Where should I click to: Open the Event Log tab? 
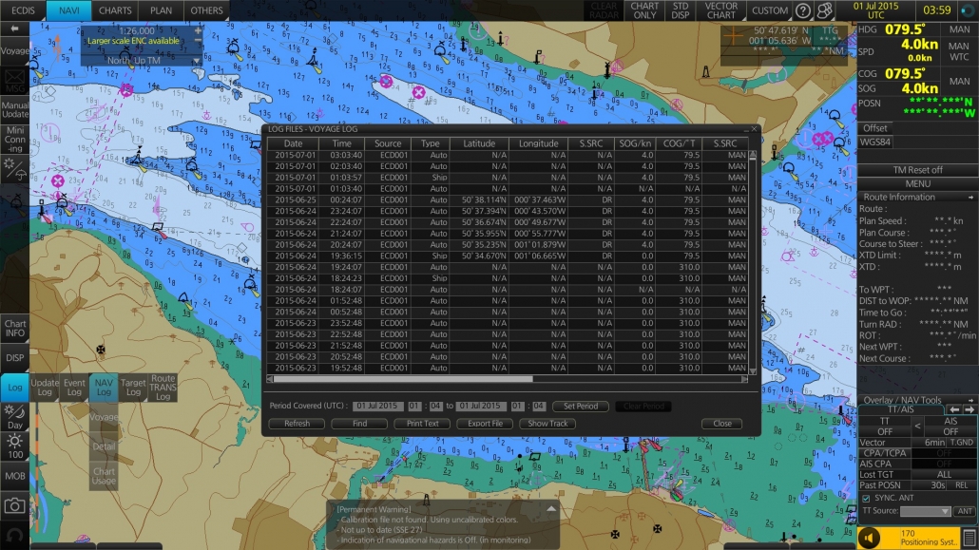coord(74,388)
